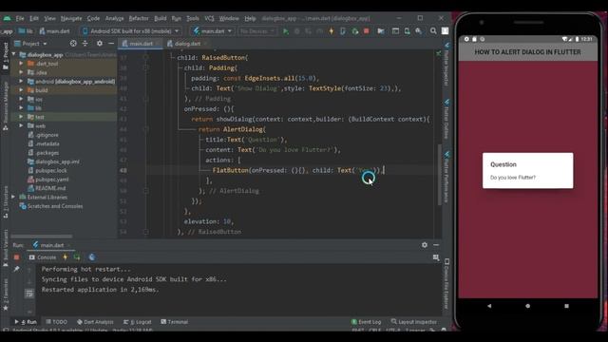The width and height of the screenshot is (608, 342).
Task: Select .gitignore file in project tree
Action: point(43,135)
